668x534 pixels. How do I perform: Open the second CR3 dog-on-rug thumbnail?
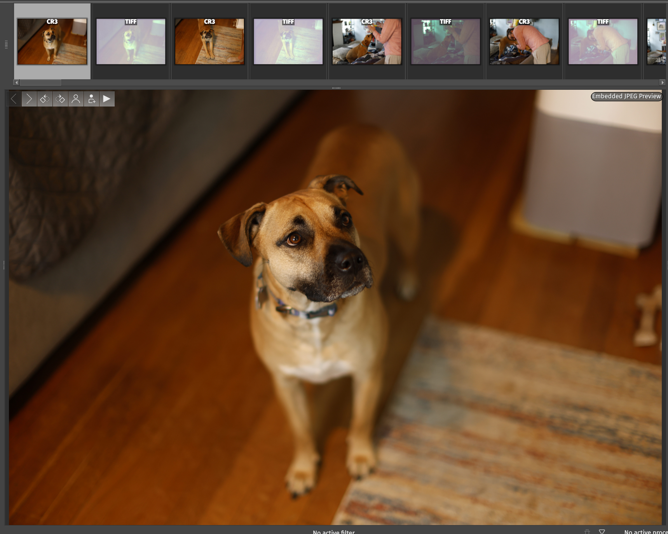(209, 42)
